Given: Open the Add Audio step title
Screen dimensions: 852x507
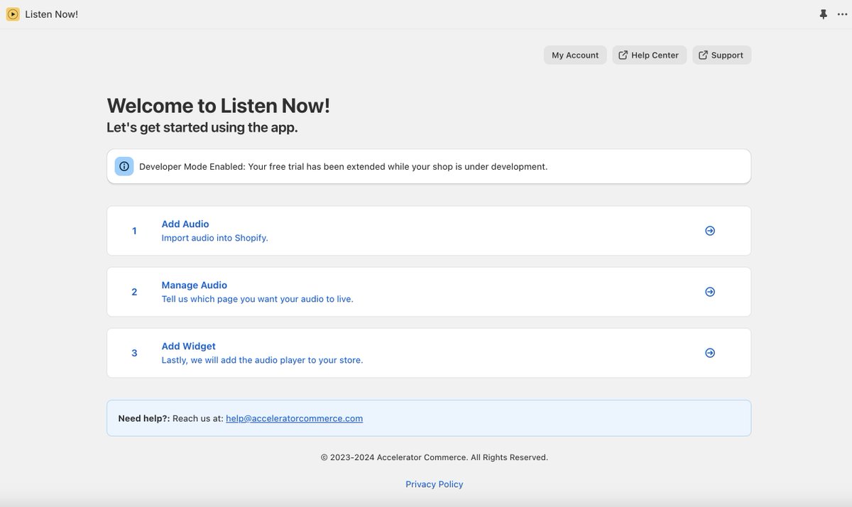Looking at the screenshot, I should coord(185,224).
